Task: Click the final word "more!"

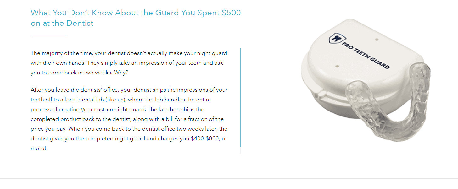Action: pos(38,148)
